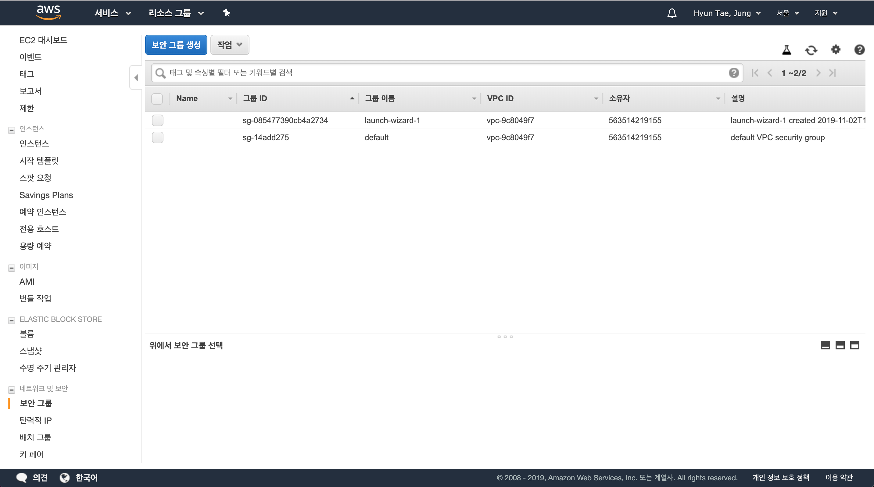Viewport: 874px width, 487px height.
Task: Open the table settings gear icon
Action: [835, 49]
